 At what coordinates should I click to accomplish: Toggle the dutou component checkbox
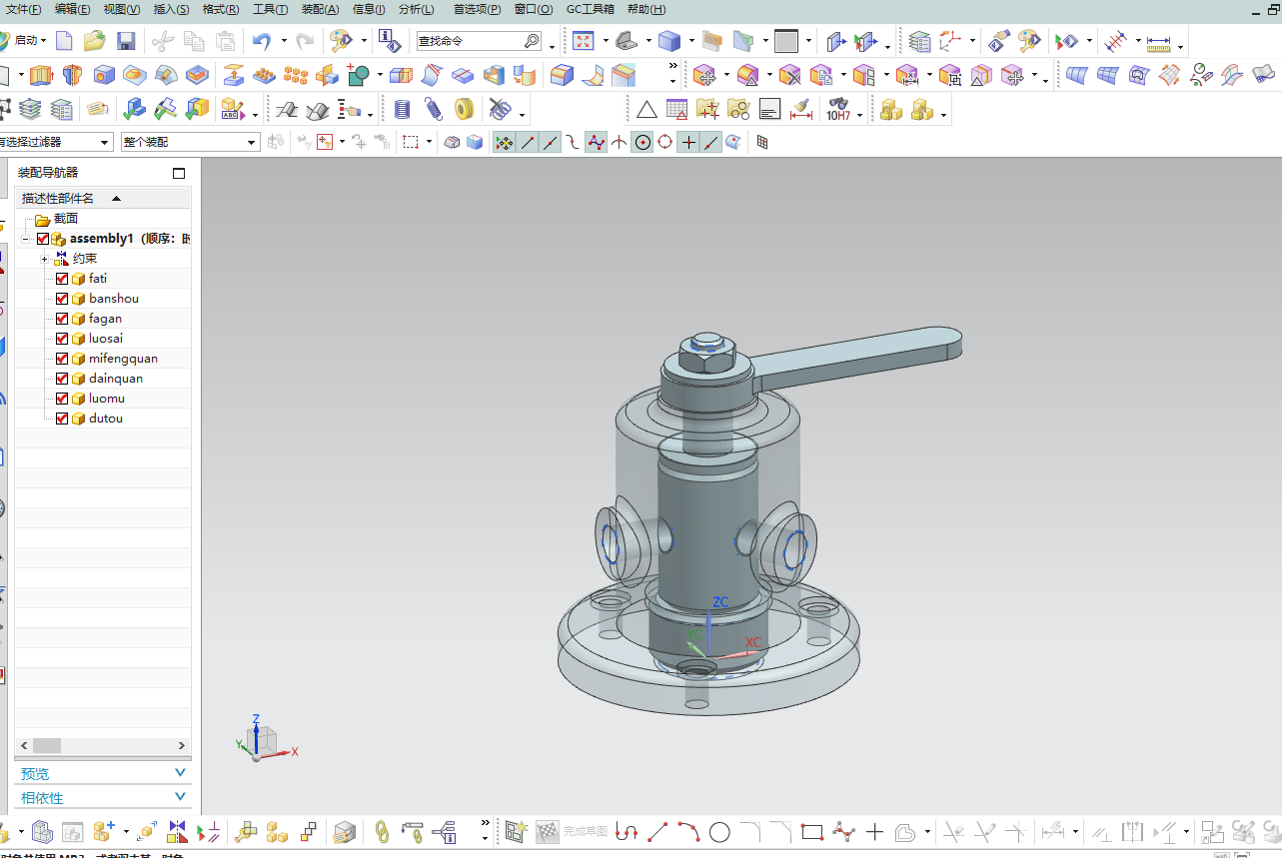coord(62,419)
